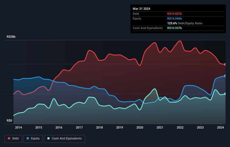Click the 2019 x-axis label
Image resolution: width=230 pixels, height=147 pixels.
(x=120, y=127)
